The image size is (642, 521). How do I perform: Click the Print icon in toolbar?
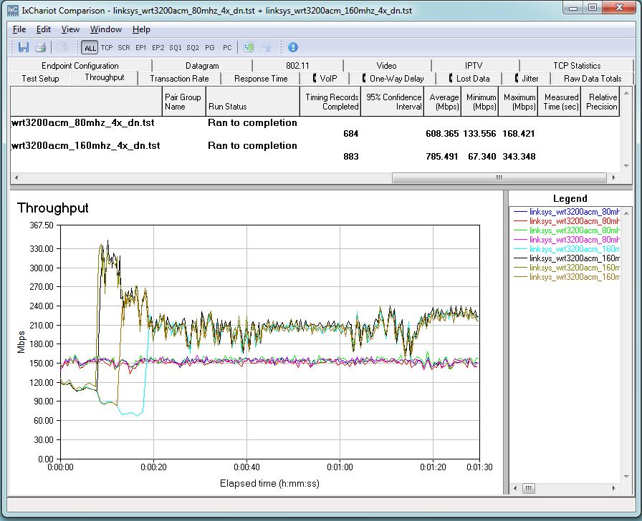pos(40,47)
